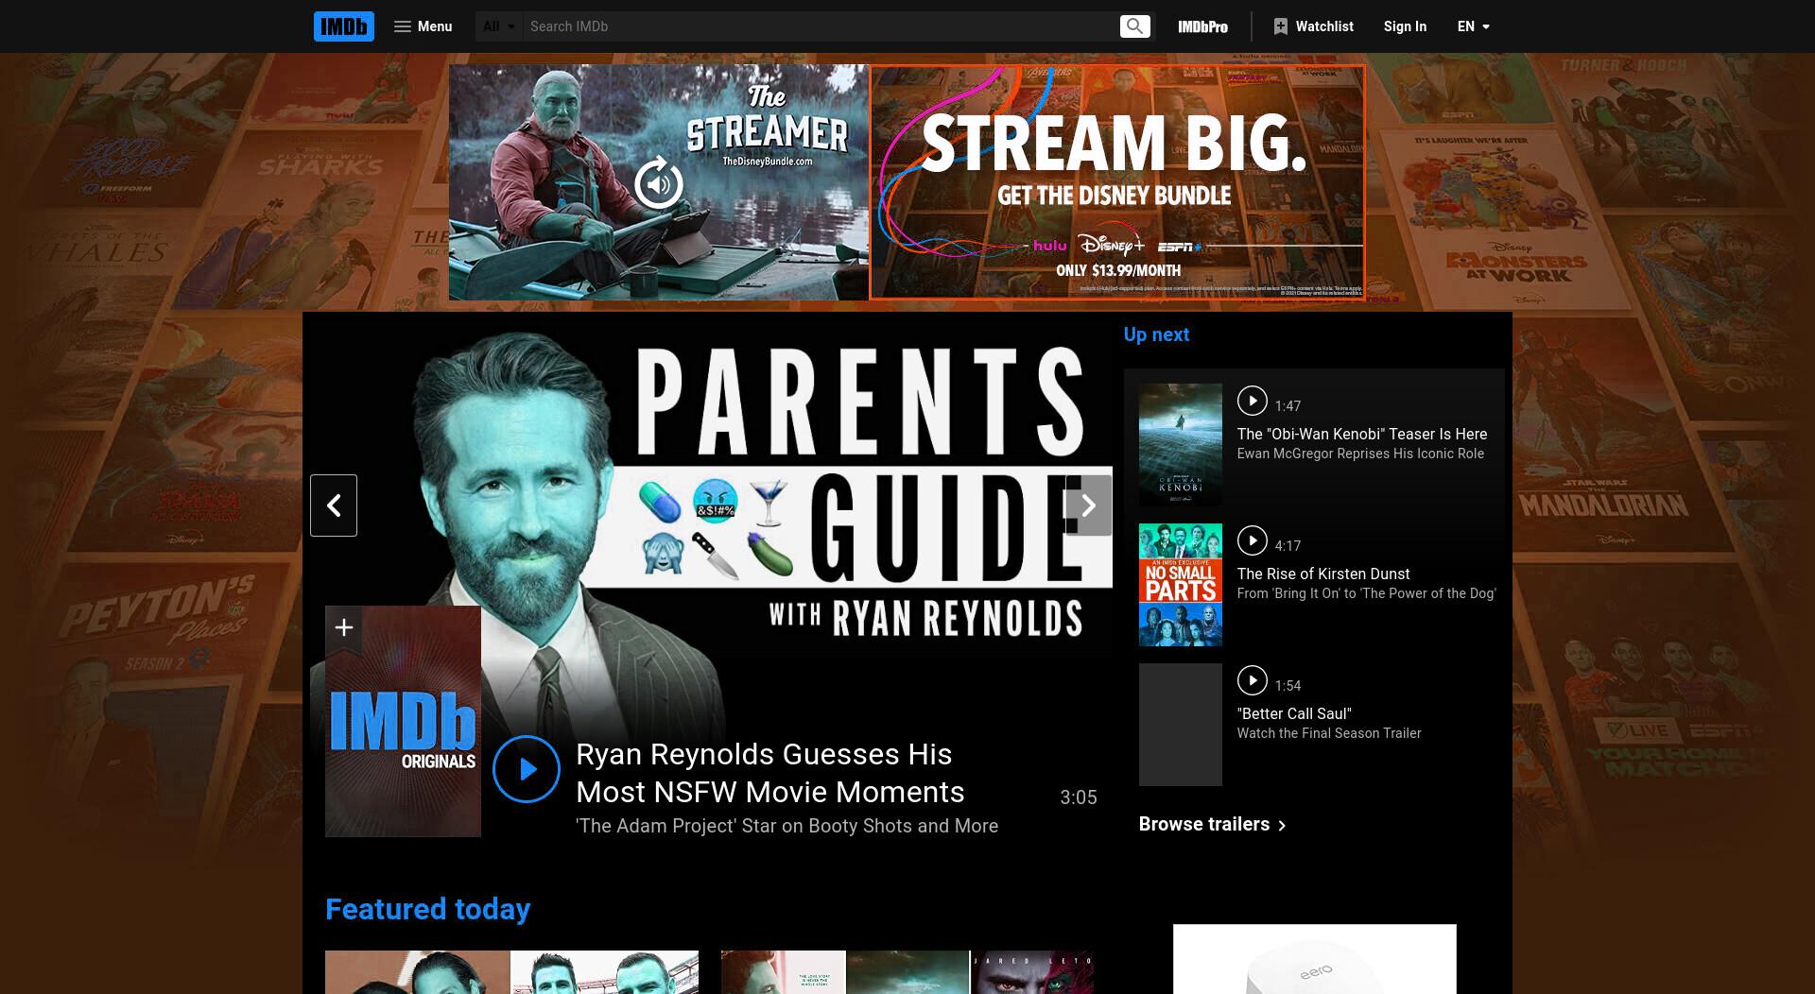The height and width of the screenshot is (994, 1815).
Task: Open second Featured today poster card
Action: click(x=907, y=972)
